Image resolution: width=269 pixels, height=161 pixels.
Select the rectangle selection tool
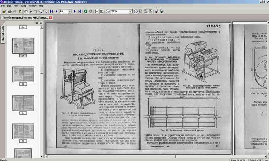pos(35,11)
